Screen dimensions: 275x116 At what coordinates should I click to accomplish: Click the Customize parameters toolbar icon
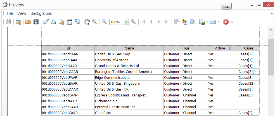click(x=18, y=22)
